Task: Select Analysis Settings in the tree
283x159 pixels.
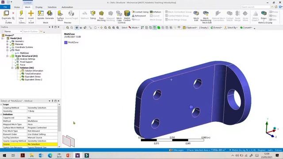Action: 27,59
